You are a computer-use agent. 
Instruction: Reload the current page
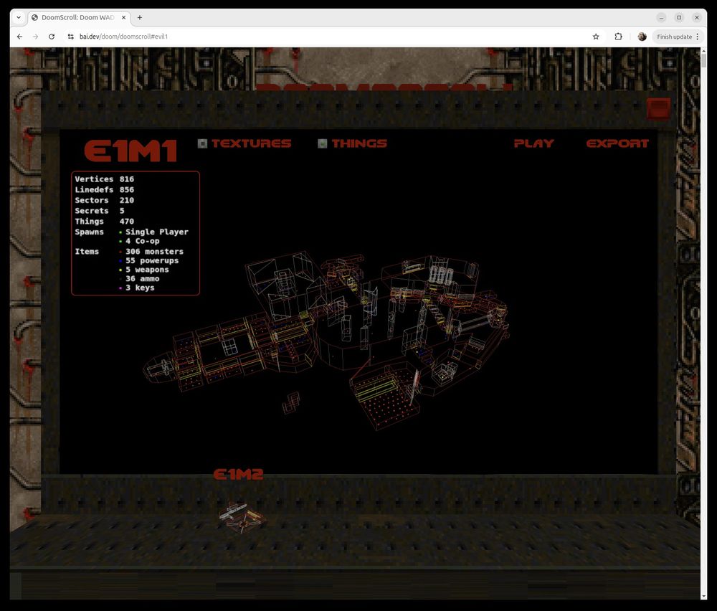click(52, 37)
